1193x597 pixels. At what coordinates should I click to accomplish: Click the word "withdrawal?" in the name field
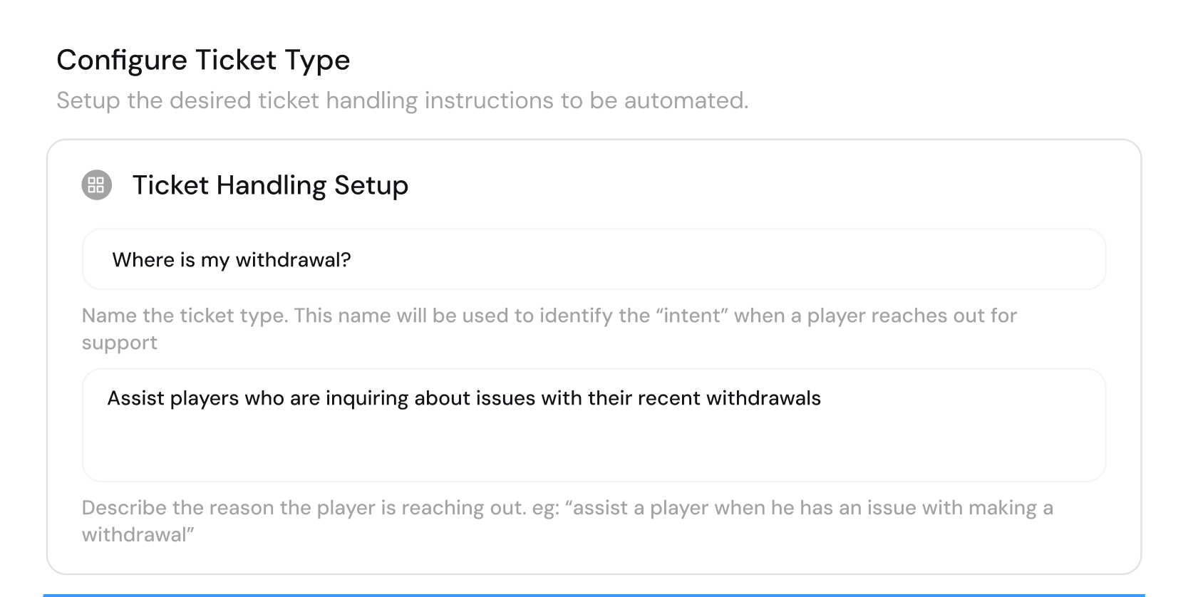(x=293, y=260)
